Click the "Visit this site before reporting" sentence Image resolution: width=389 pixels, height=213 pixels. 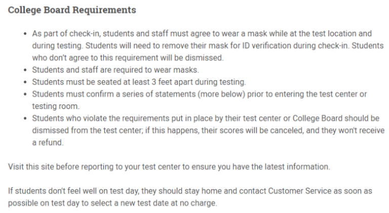[169, 166]
